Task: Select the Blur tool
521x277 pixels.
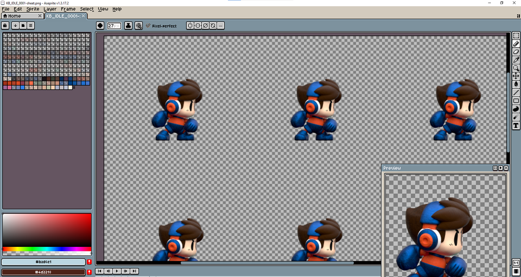Action: 516,117
